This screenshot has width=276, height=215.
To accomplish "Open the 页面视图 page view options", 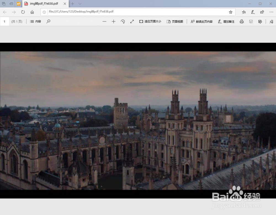I will coord(175,22).
